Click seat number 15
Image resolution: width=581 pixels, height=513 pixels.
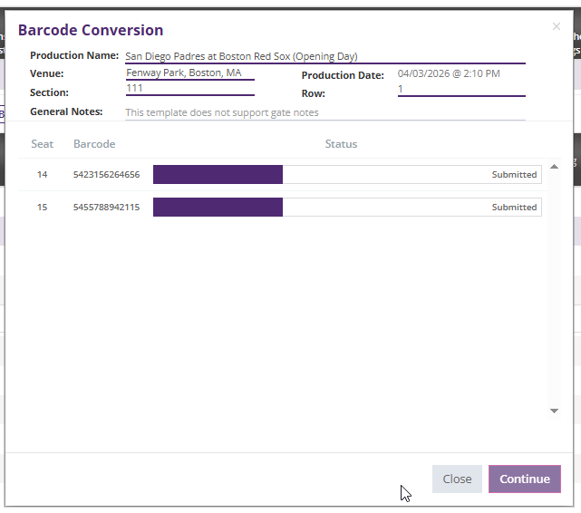43,207
